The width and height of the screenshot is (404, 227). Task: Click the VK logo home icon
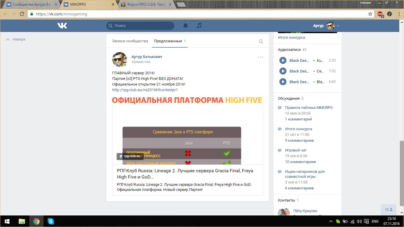tap(62, 26)
